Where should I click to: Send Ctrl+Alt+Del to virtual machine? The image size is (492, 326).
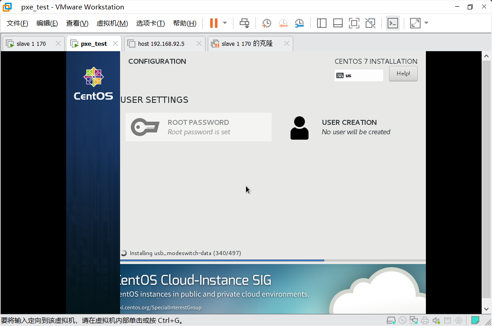245,23
